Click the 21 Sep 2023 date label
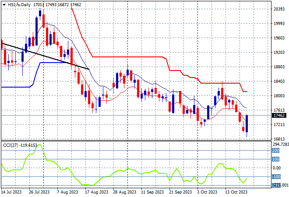 coord(180,192)
